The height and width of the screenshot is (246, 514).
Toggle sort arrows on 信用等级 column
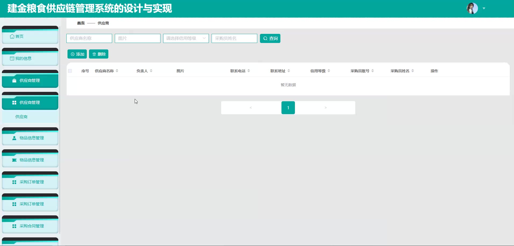click(329, 71)
